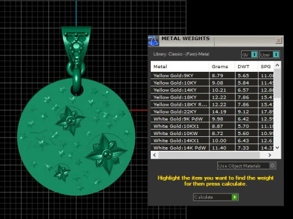293x219 pixels.
Task: Sort by the SPG column header
Action: pyautogui.click(x=266, y=66)
